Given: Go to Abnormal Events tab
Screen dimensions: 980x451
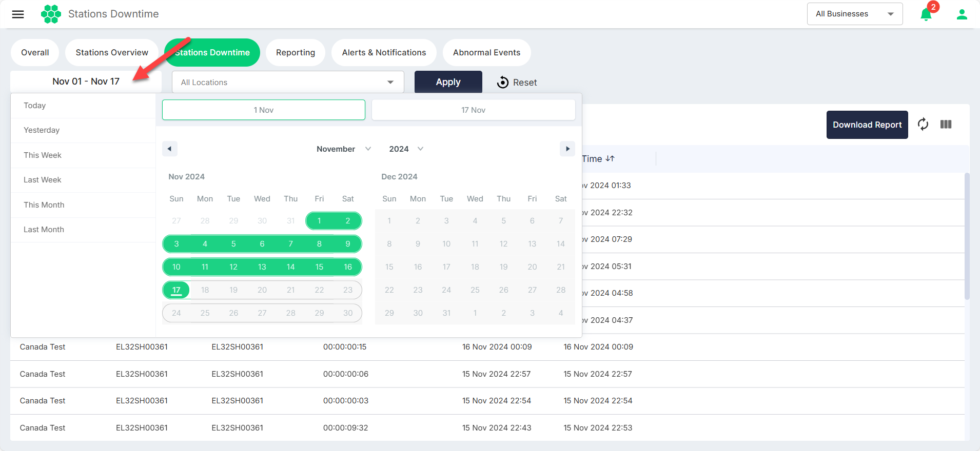Looking at the screenshot, I should pyautogui.click(x=486, y=52).
